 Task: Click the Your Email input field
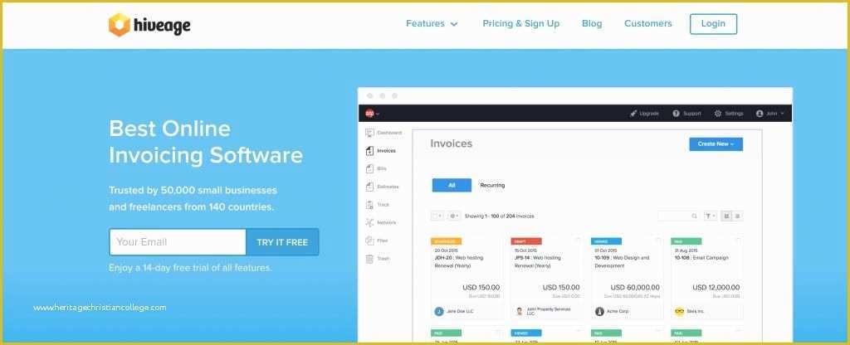[x=178, y=242]
